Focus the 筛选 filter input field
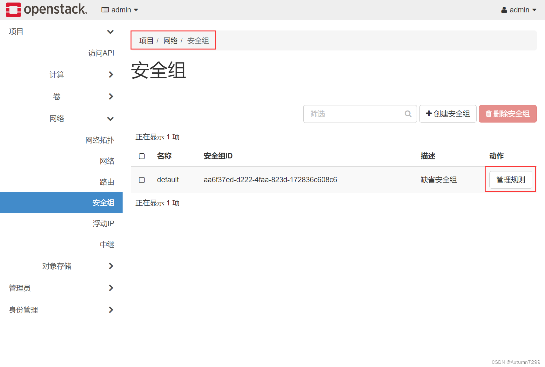Screen dimensions: 545x367 click(360, 114)
